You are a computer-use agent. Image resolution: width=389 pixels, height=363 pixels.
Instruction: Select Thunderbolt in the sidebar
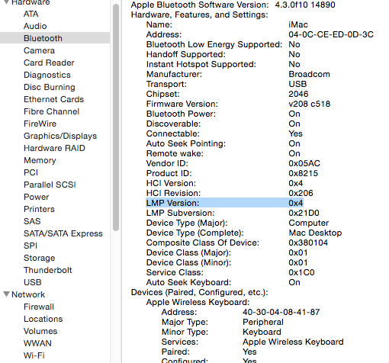48,270
